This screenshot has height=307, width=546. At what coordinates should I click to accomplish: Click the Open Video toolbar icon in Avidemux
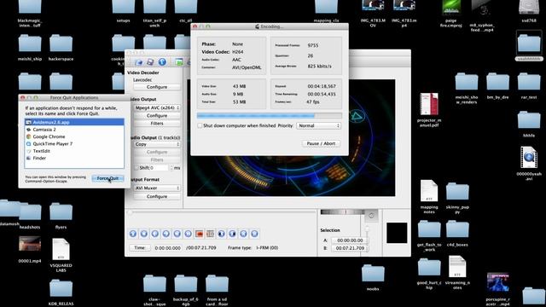click(138, 62)
